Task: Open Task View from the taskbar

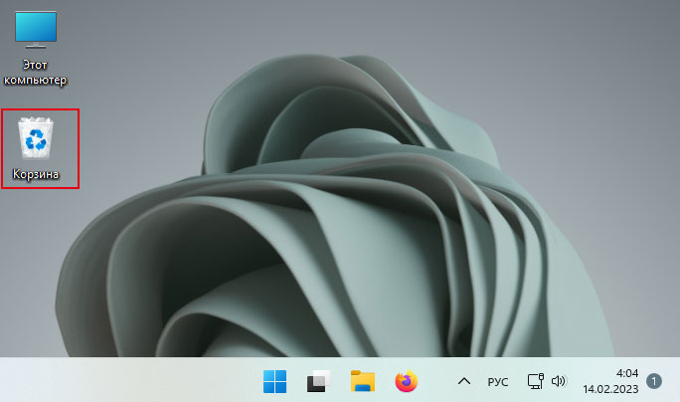Action: 318,381
